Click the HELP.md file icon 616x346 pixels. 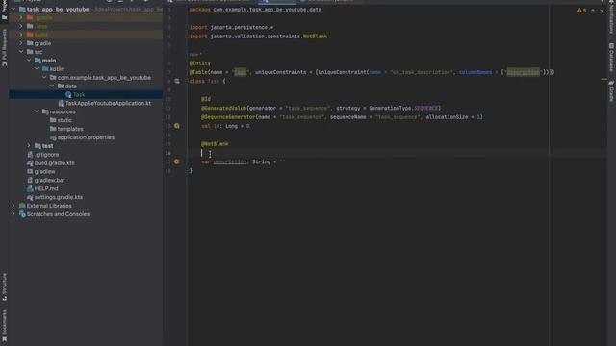(x=30, y=188)
